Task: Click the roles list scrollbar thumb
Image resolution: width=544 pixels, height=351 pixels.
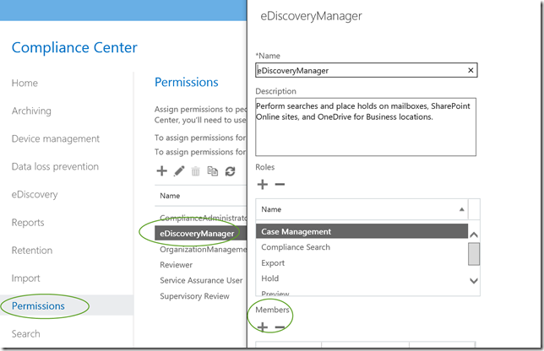Action: pos(474,254)
